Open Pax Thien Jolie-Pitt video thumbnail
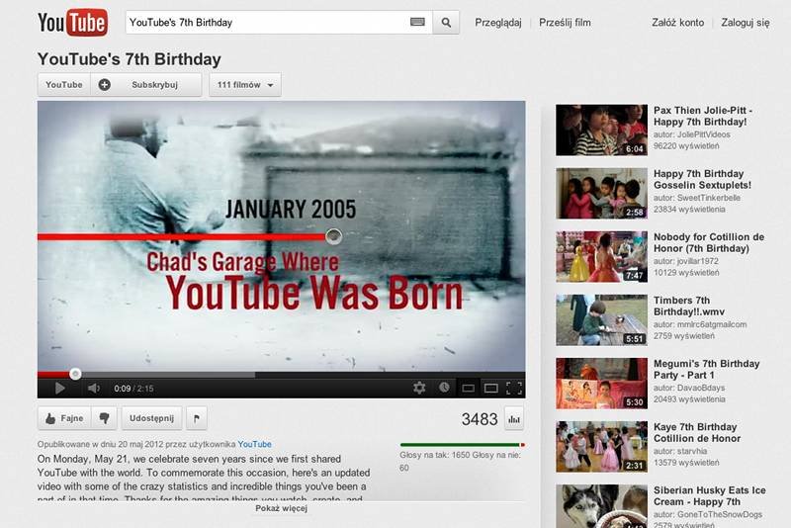 (x=601, y=130)
